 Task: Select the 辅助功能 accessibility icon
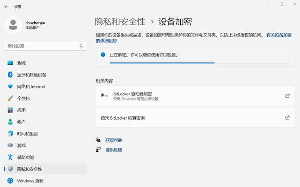click(x=10, y=157)
